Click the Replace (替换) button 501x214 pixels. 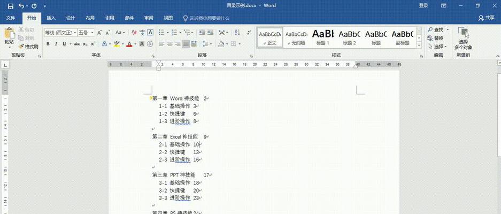click(435, 39)
